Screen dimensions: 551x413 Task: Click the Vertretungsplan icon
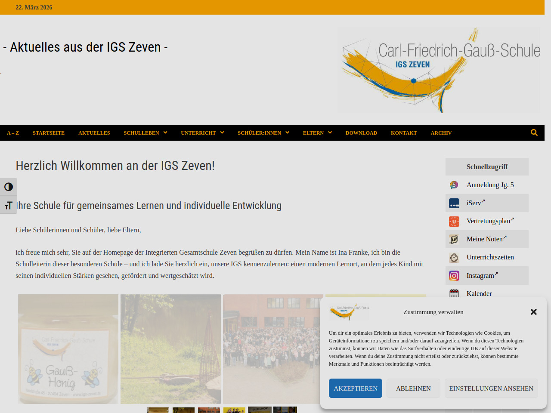point(454,221)
